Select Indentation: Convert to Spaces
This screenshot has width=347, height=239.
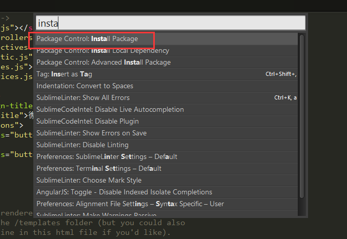(167, 86)
